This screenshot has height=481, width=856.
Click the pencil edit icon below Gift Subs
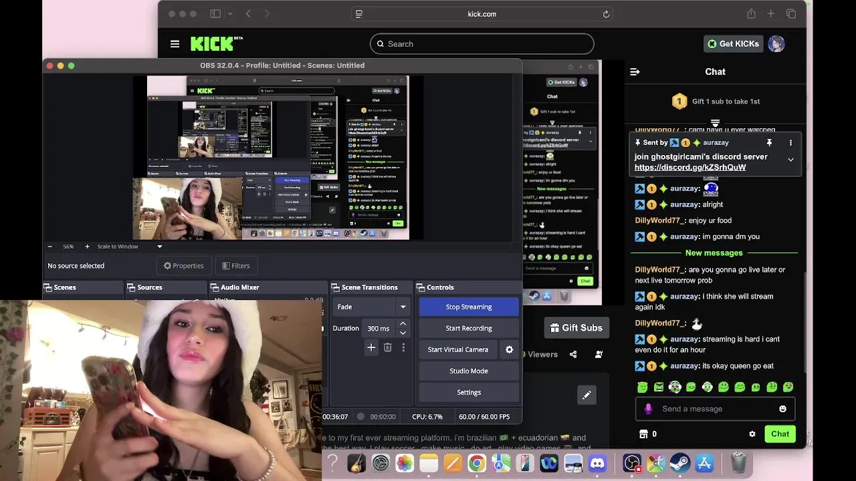(x=586, y=395)
